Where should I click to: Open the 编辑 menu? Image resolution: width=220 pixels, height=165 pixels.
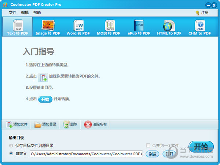(x=25, y=12)
